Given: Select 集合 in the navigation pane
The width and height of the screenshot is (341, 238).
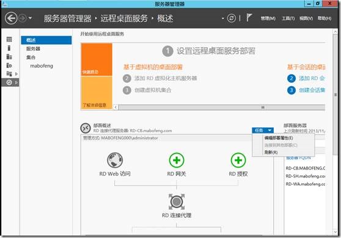Looking at the screenshot, I should click(31, 58).
